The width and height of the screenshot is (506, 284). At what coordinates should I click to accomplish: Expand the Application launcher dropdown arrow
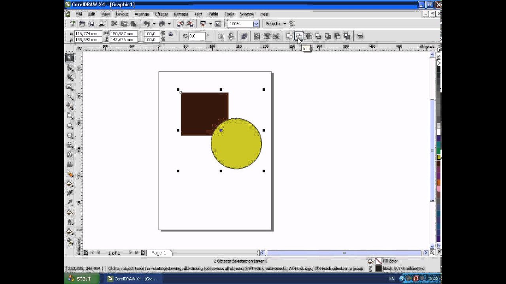(x=210, y=24)
